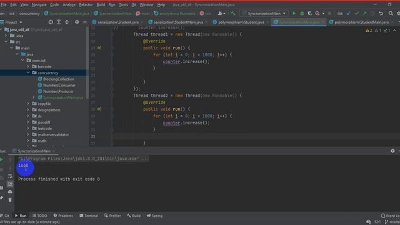Expand all in Project panel

[59, 22]
